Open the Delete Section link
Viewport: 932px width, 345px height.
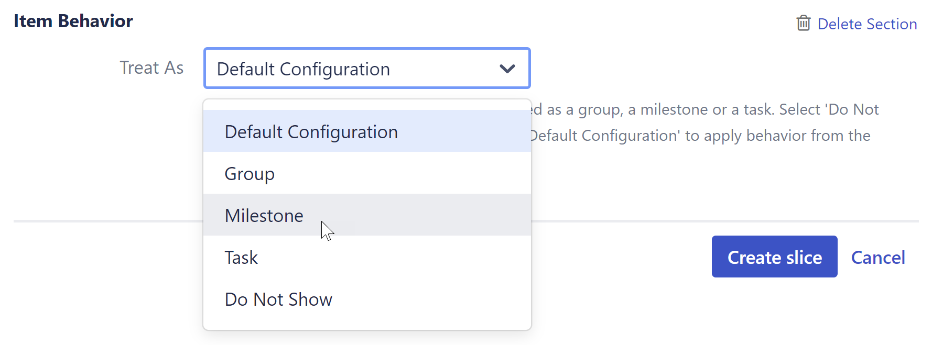[868, 24]
